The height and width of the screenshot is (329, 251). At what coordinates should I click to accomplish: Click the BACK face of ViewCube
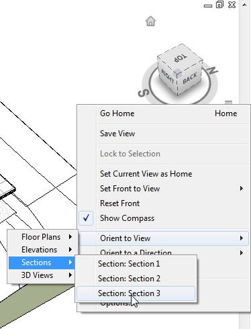[190, 78]
